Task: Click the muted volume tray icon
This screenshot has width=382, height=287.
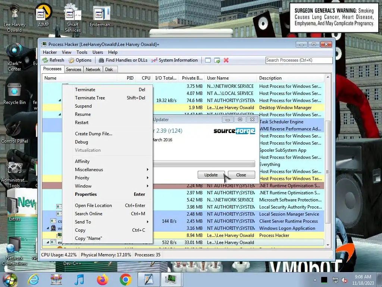Action: [x=344, y=280]
